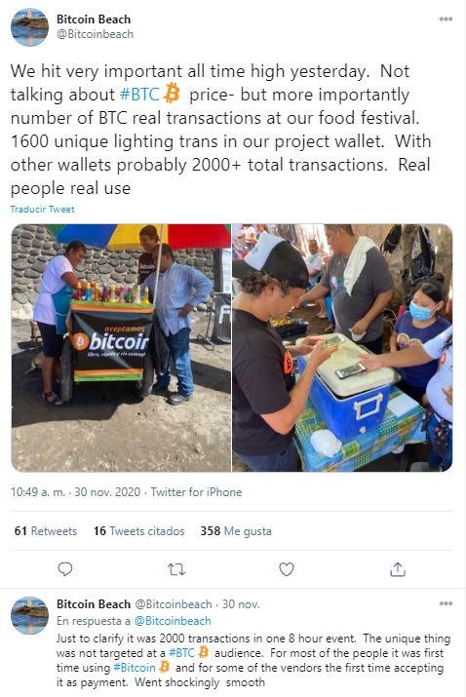This screenshot has height=697, width=466.
Task: Open the main tweet's three-dot menu
Action: click(446, 19)
